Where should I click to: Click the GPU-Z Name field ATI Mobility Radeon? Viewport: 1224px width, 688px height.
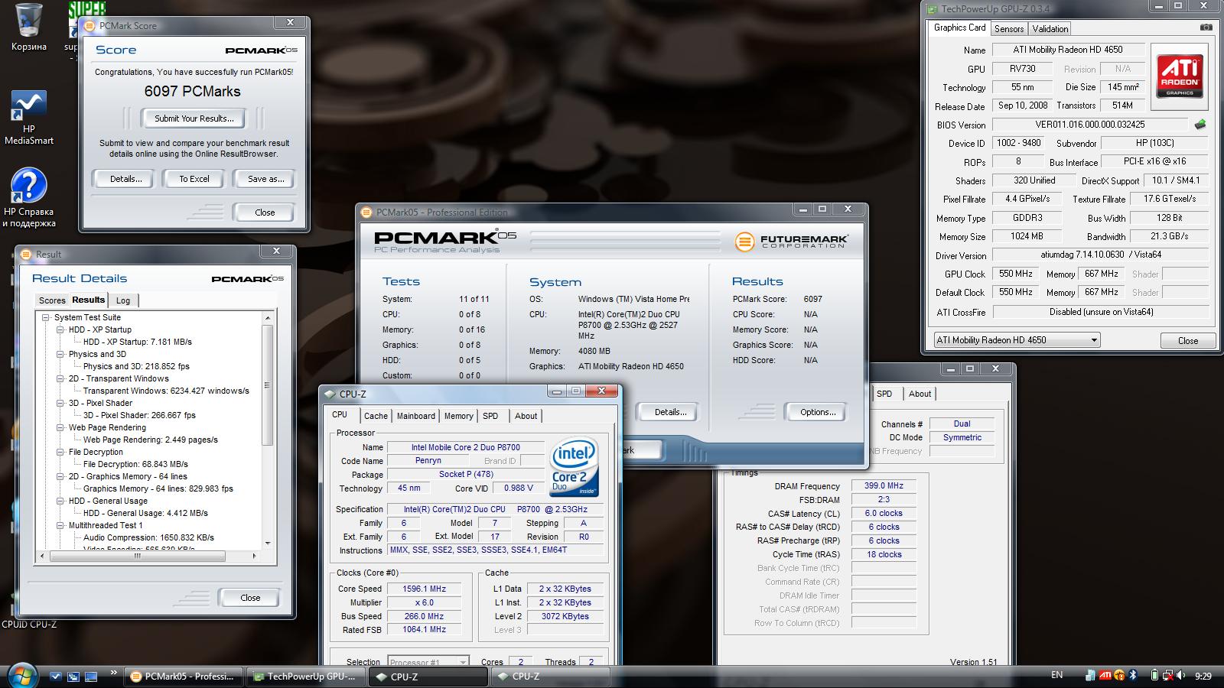click(1068, 50)
